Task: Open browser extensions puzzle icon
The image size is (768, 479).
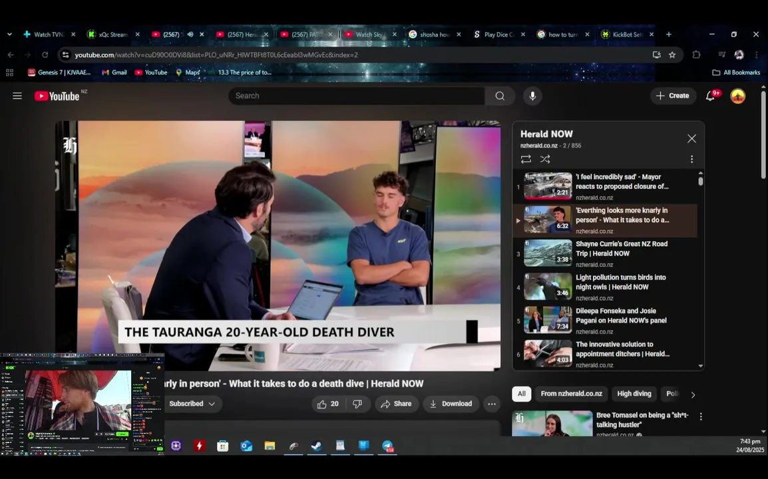Action: click(x=696, y=55)
